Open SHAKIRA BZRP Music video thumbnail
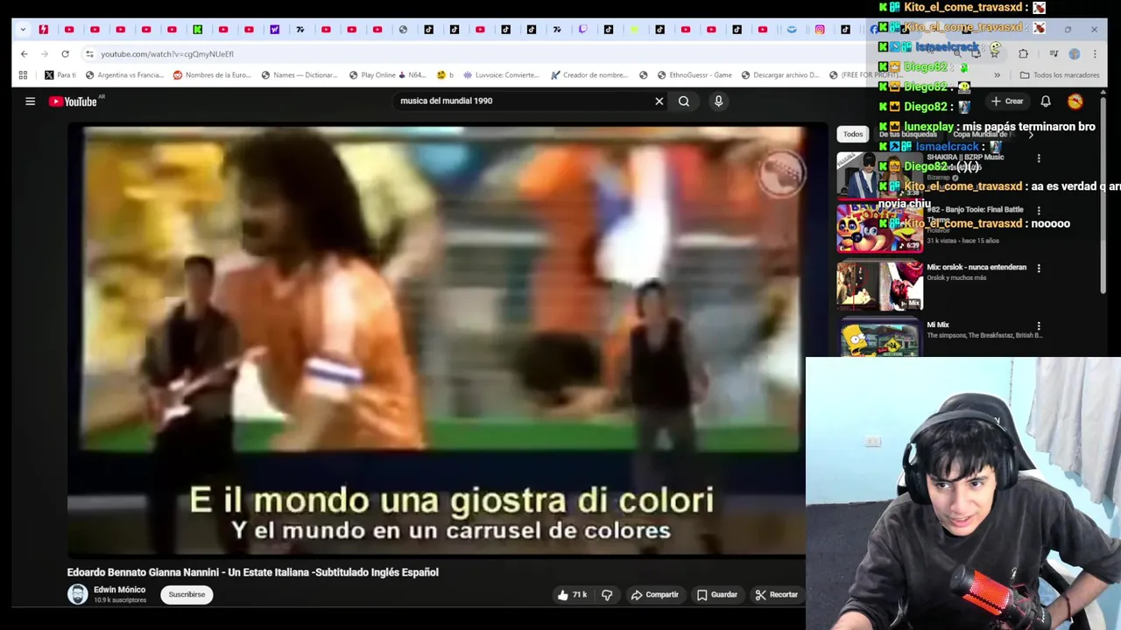The width and height of the screenshot is (1121, 630). point(879,176)
